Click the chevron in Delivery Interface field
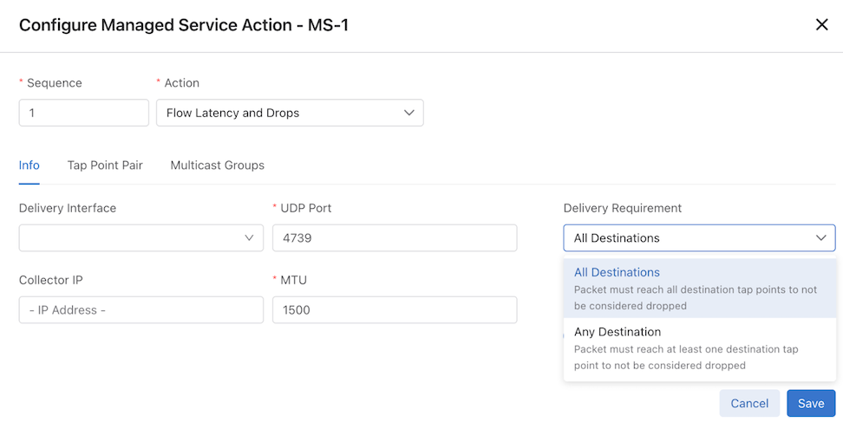 (x=249, y=237)
